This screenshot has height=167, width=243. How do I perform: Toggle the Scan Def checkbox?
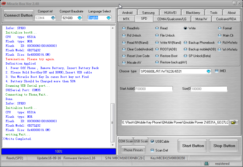point(152,150)
